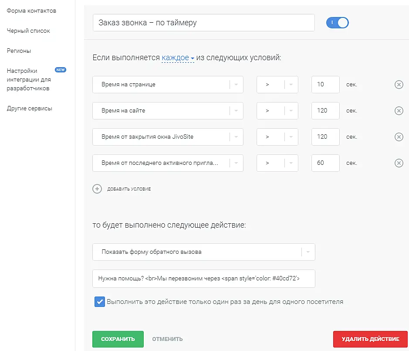Click the rule name field 'Заказ звонка – по таймеру'
The height and width of the screenshot is (351, 409).
(203, 23)
